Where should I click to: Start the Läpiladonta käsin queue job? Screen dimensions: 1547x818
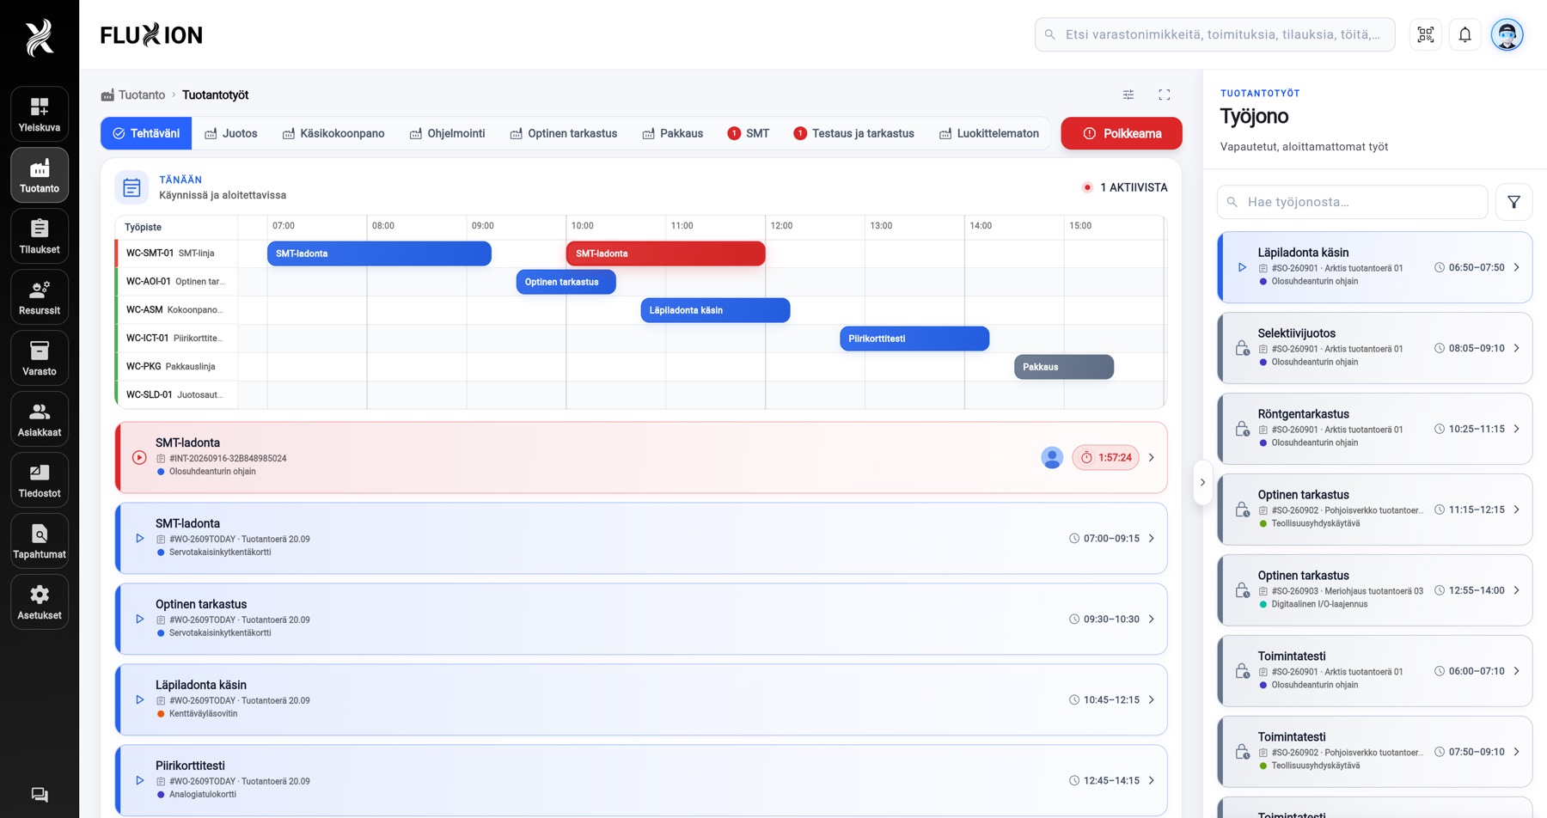coord(1242,267)
